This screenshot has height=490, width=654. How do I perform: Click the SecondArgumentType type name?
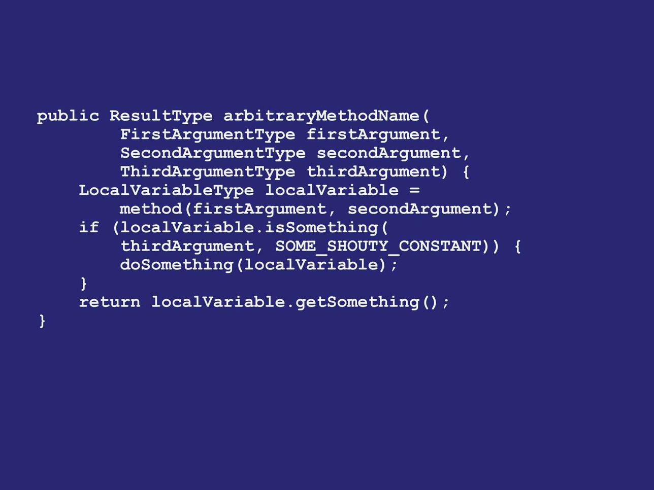click(213, 153)
